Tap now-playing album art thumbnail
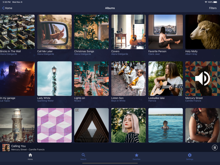The height and width of the screenshot is (165, 220). tap(6, 147)
